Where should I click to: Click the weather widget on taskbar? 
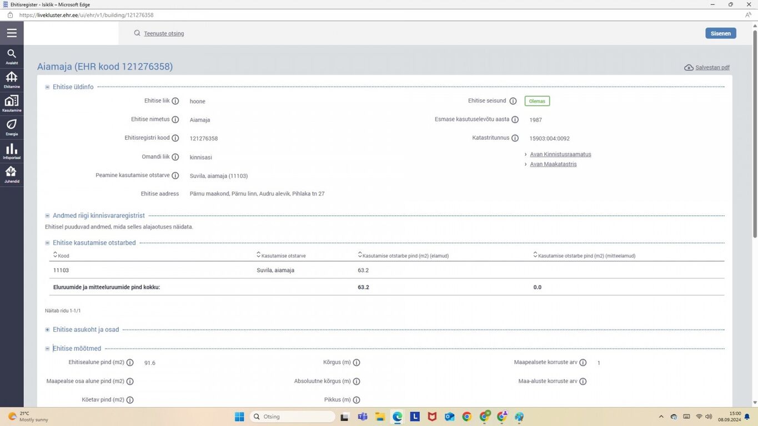pos(28,417)
